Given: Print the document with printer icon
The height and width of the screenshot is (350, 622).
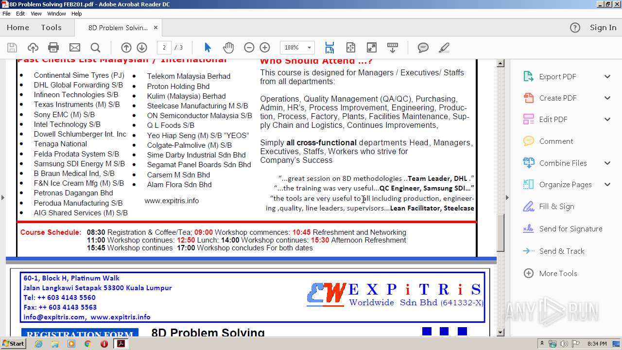Looking at the screenshot, I should pyautogui.click(x=53, y=48).
